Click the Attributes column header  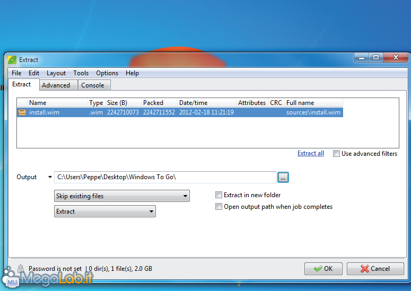(252, 103)
